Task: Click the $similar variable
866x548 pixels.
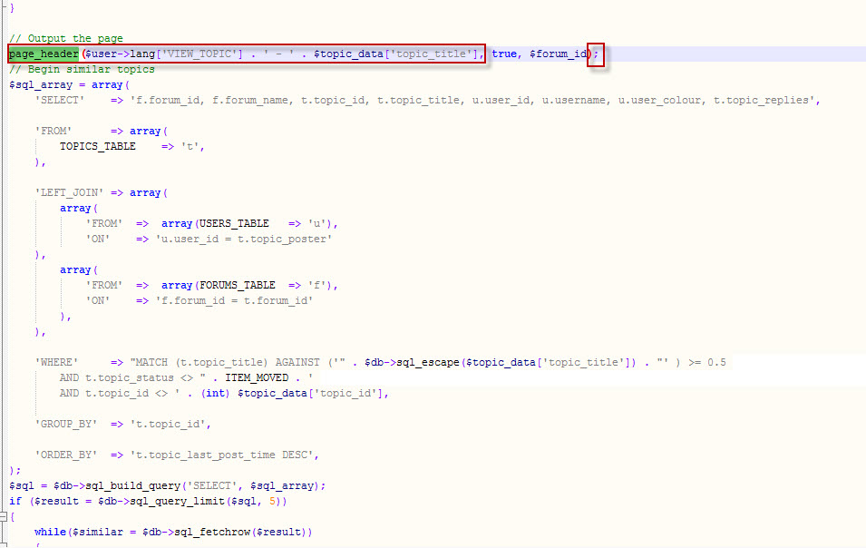Action: pyautogui.click(x=98, y=532)
